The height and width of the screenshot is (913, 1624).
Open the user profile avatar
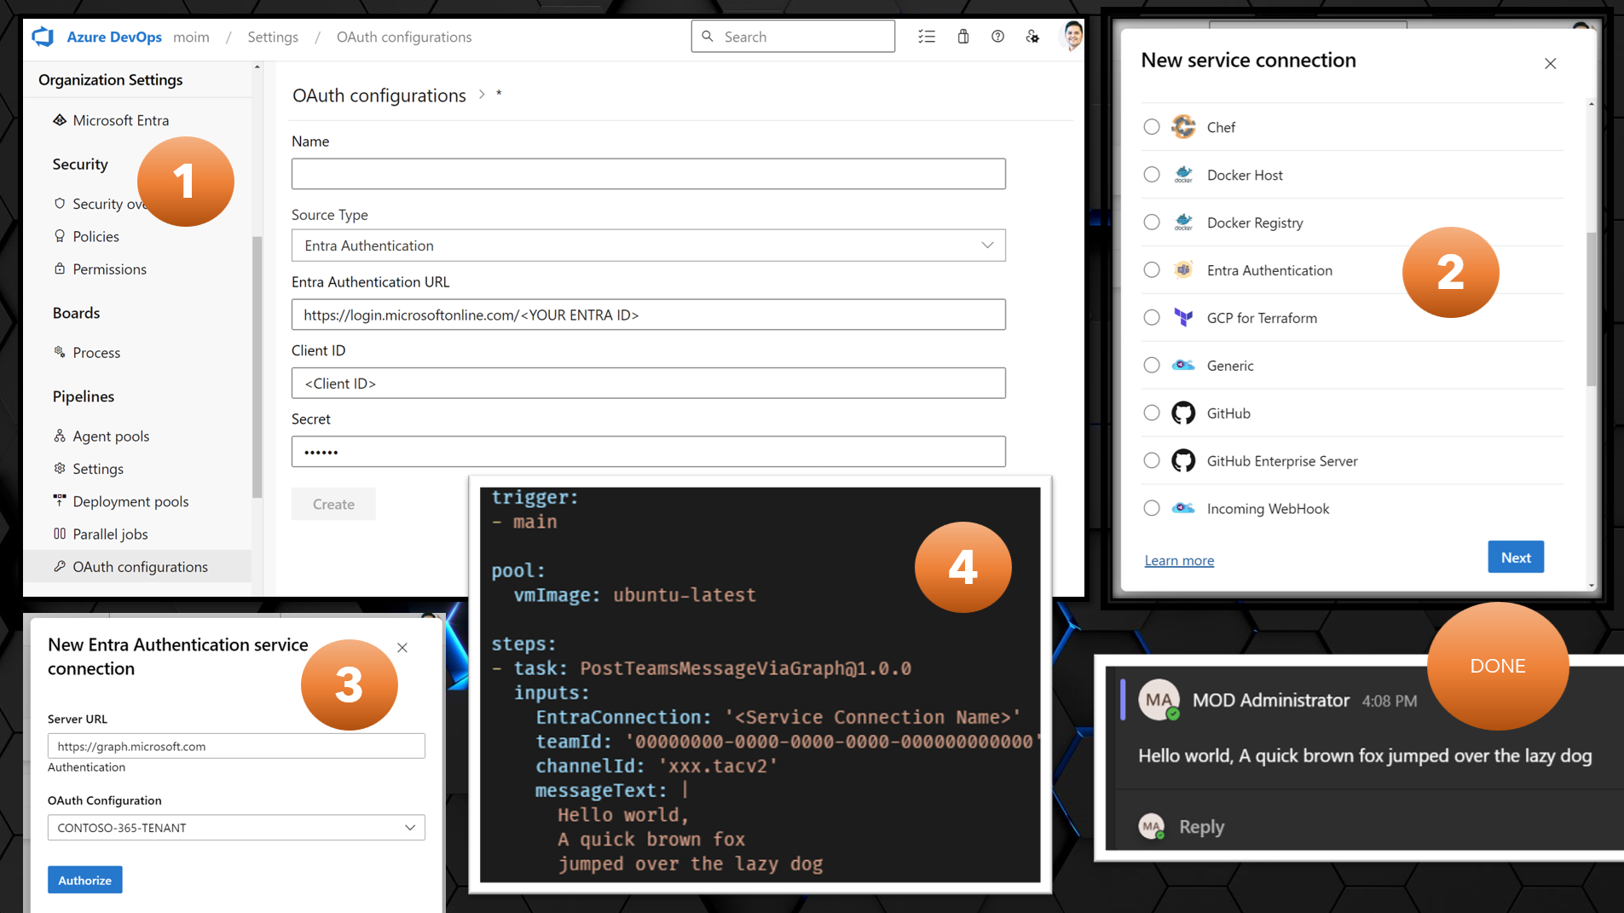coord(1072,36)
